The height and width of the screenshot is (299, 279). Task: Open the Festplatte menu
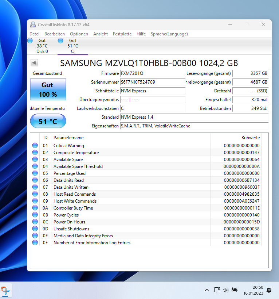[x=122, y=34]
